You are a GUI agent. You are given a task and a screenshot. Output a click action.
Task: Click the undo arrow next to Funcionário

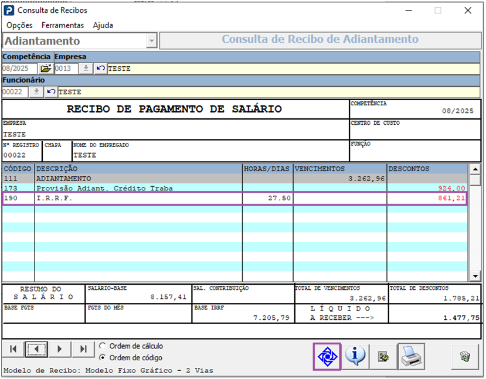[x=51, y=92]
